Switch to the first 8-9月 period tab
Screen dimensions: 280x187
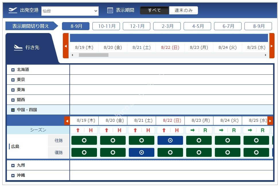pyautogui.click(x=76, y=26)
